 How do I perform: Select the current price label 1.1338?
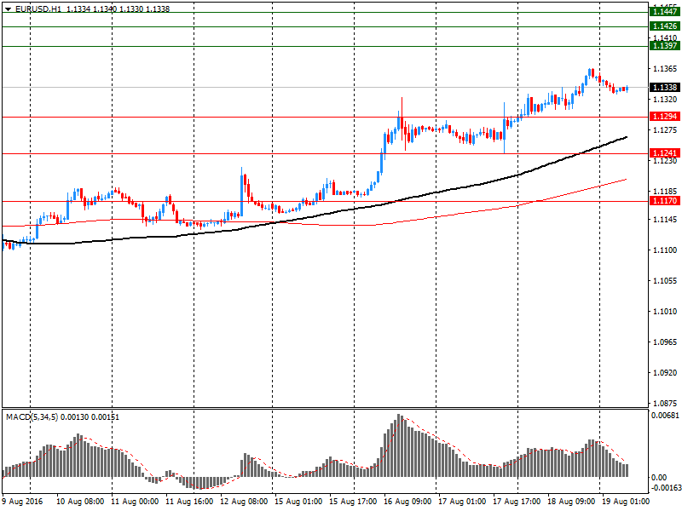pos(665,88)
